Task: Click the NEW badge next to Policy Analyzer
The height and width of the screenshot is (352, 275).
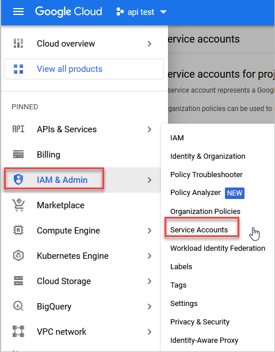Action: pos(235,193)
